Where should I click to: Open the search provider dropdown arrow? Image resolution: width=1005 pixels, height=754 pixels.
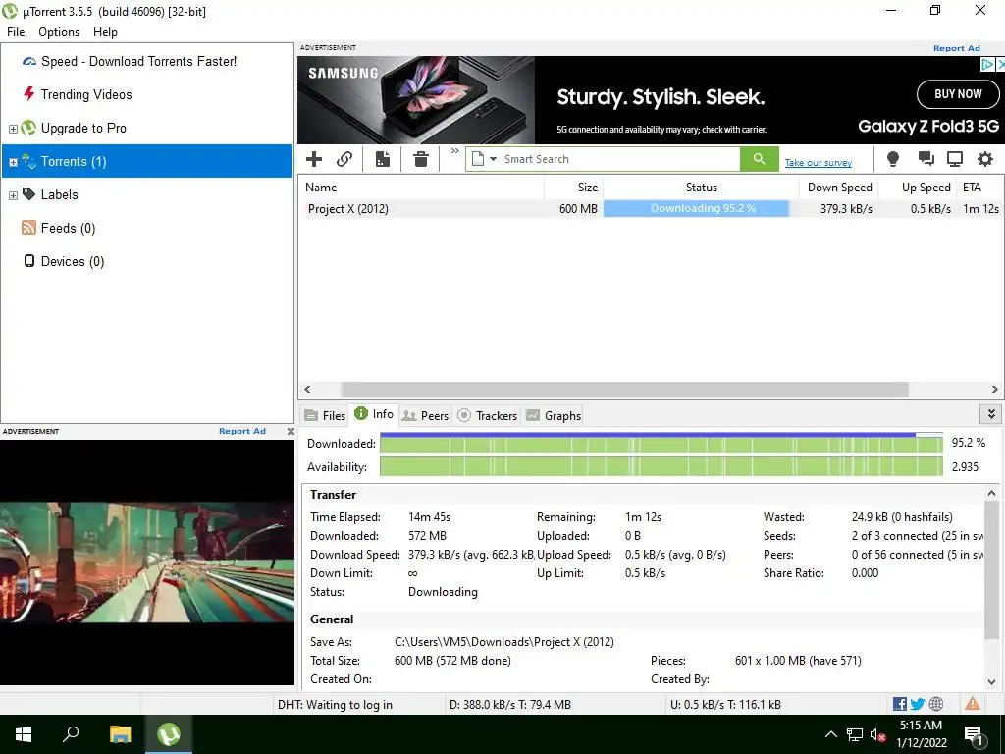pos(493,159)
